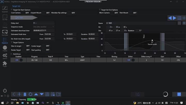Click the Name field containing IC 1805
186x105 pixels.
[x=141, y=23]
